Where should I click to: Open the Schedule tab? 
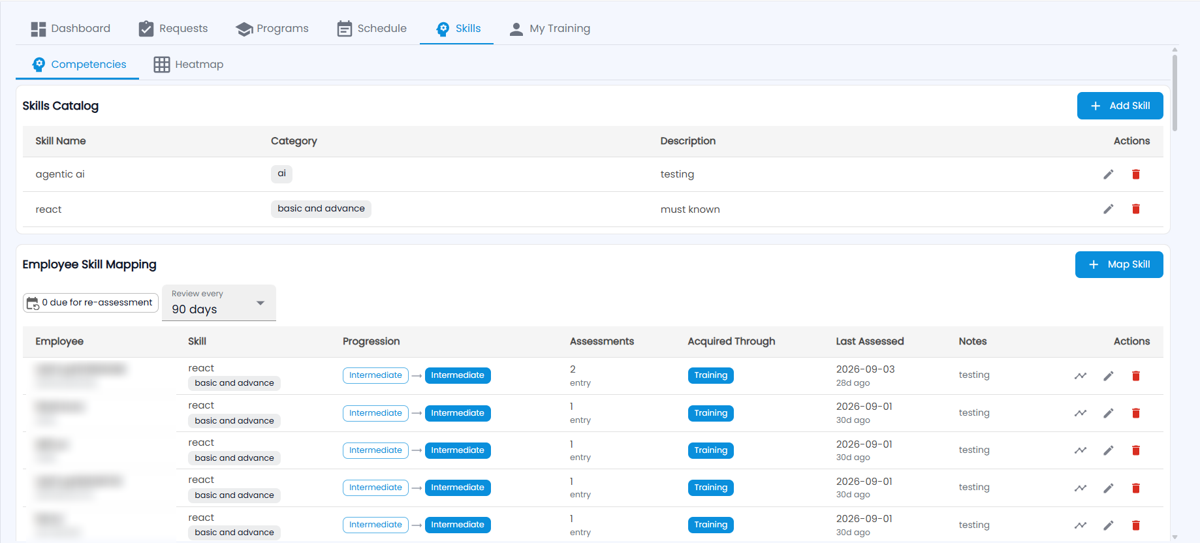coord(371,29)
